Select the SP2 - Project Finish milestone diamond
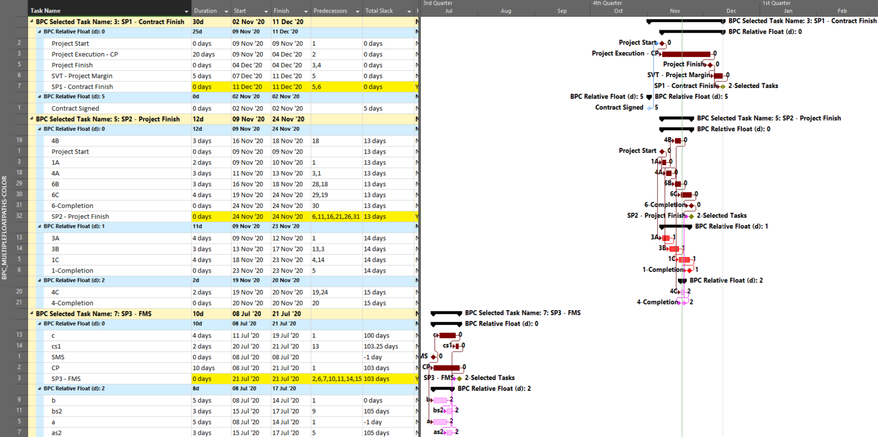 pyautogui.click(x=691, y=215)
